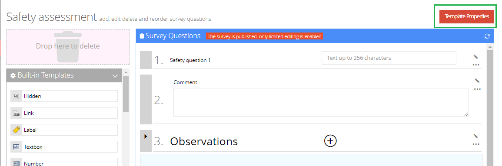Expand the Observations section triangle arrow

pyautogui.click(x=146, y=137)
